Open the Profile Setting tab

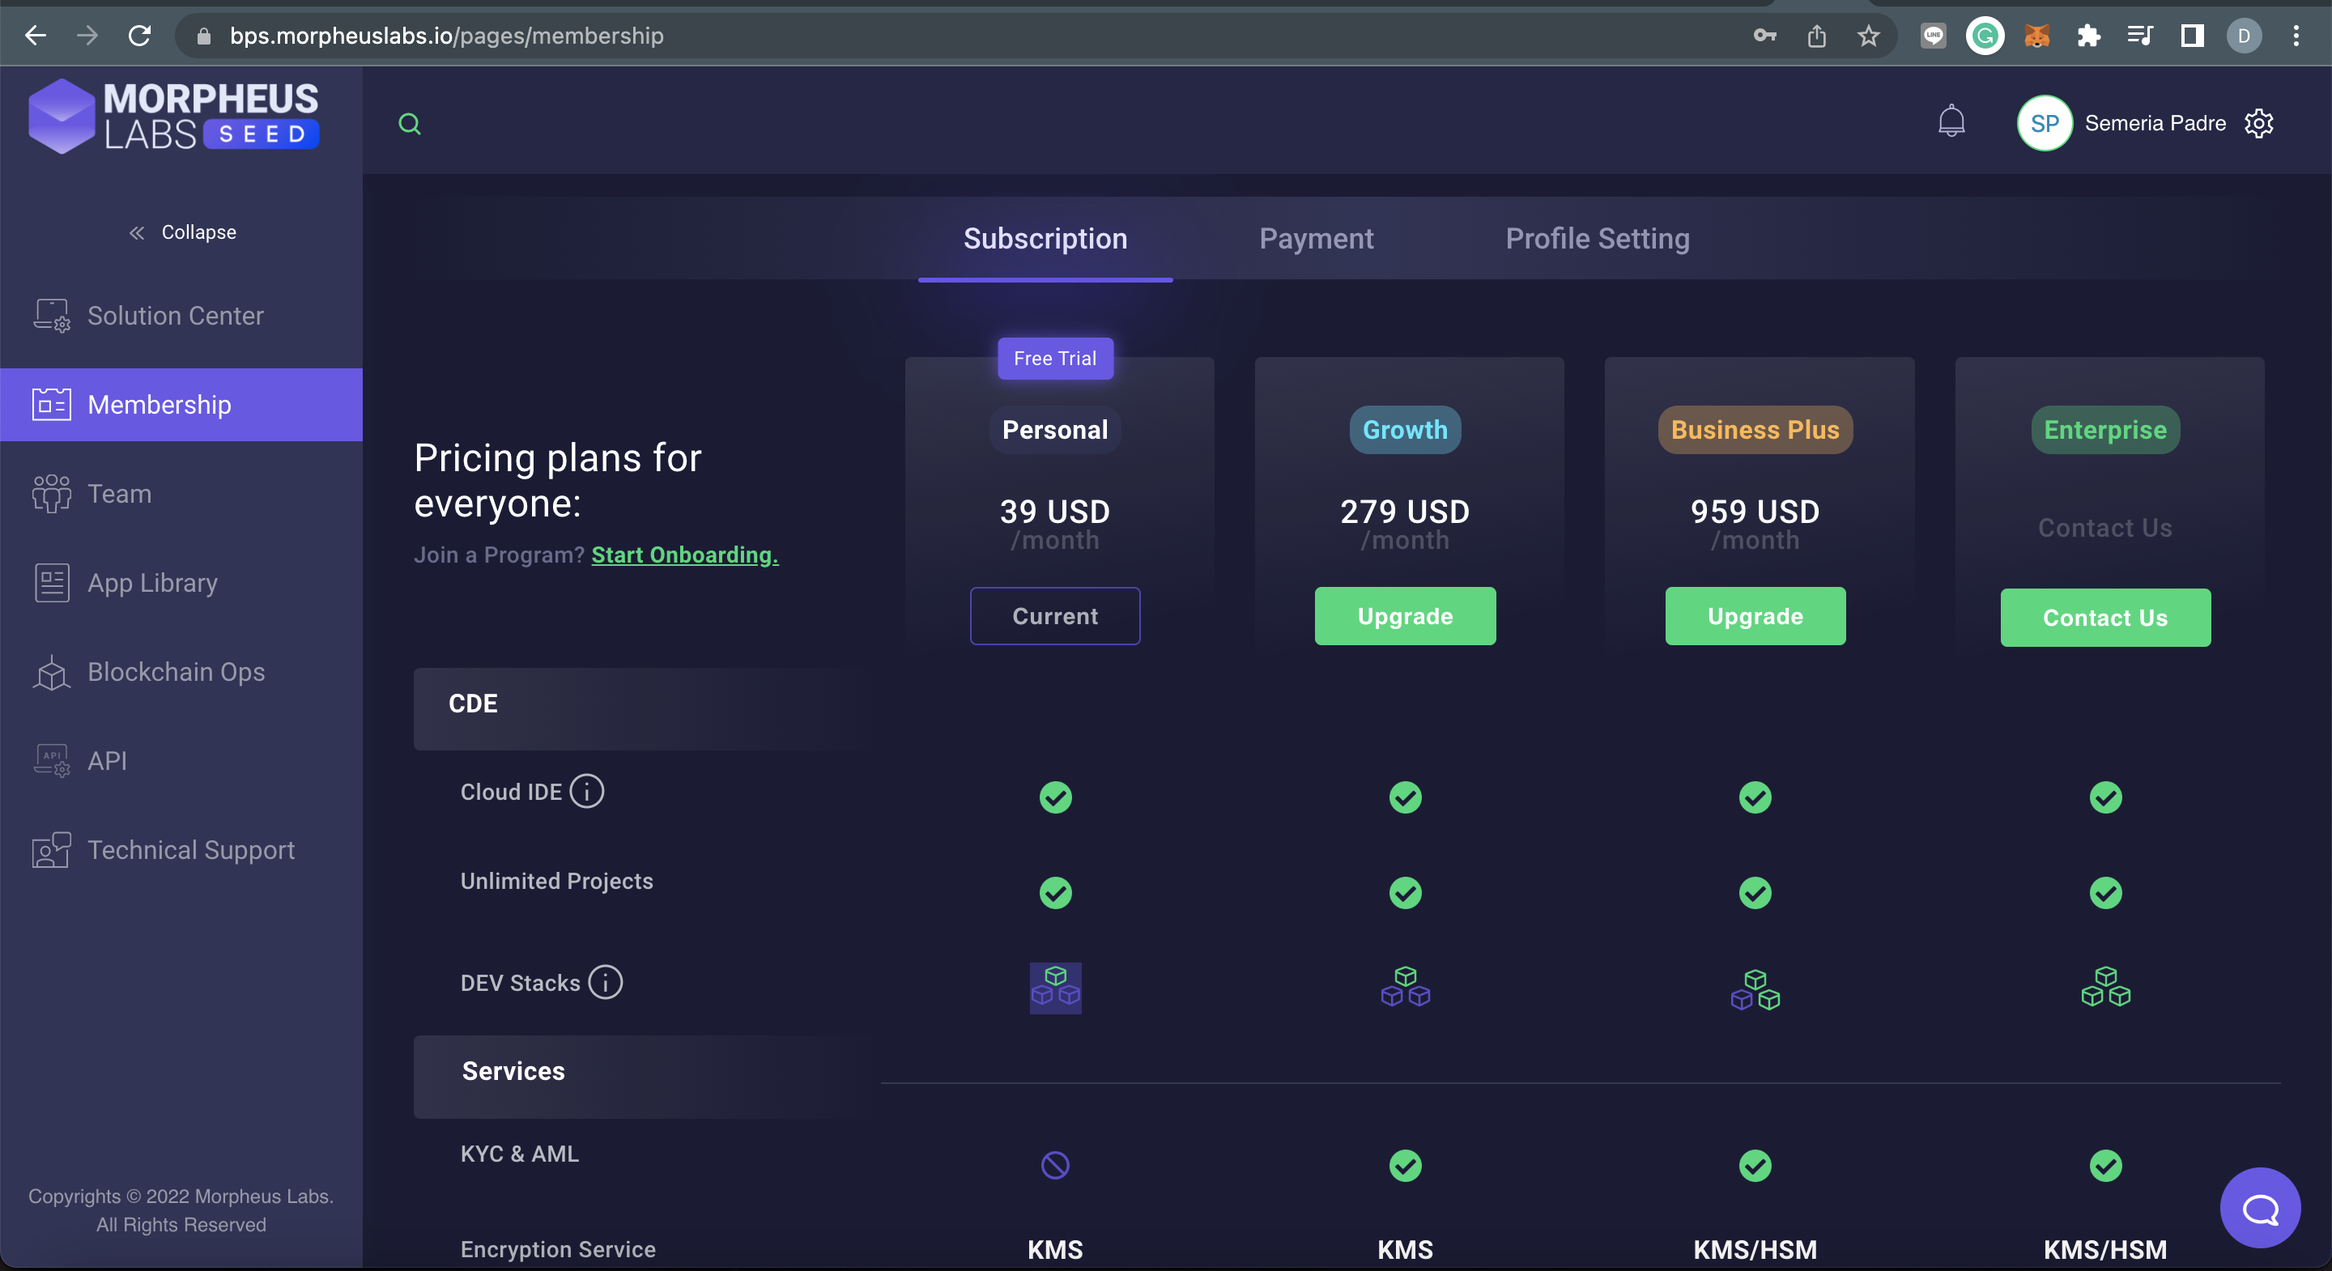[x=1597, y=239]
